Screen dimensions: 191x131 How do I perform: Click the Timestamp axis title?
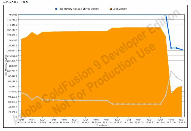click(x=102, y=125)
